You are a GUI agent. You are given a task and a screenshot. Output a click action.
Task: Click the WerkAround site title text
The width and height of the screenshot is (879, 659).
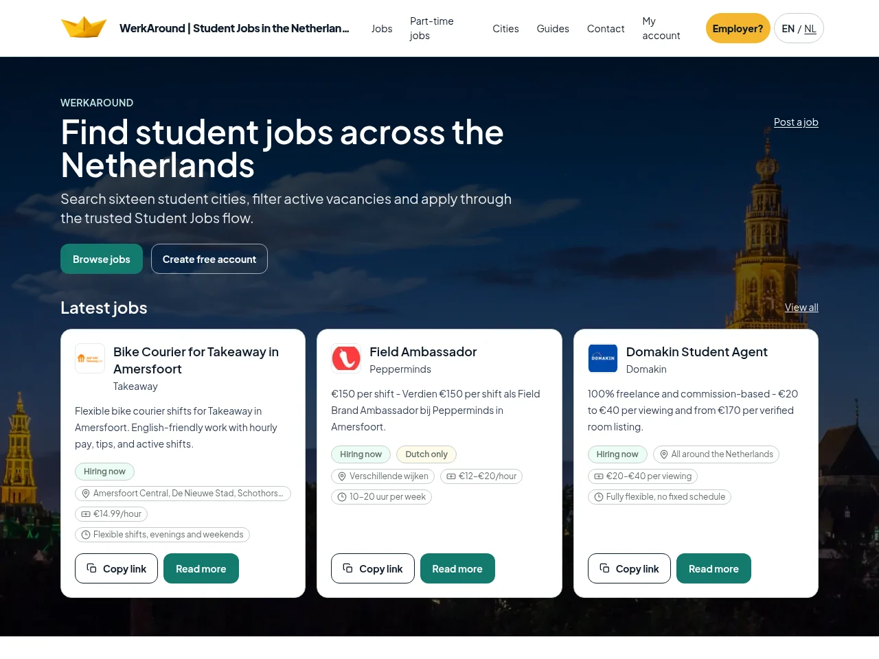click(x=234, y=28)
